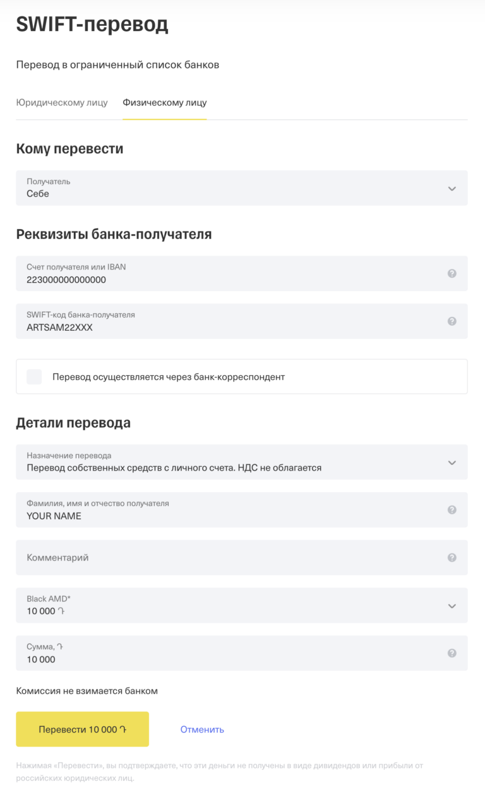The height and width of the screenshot is (804, 485).
Task: Click help icon beside SWIFT code field
Action: pyautogui.click(x=452, y=321)
